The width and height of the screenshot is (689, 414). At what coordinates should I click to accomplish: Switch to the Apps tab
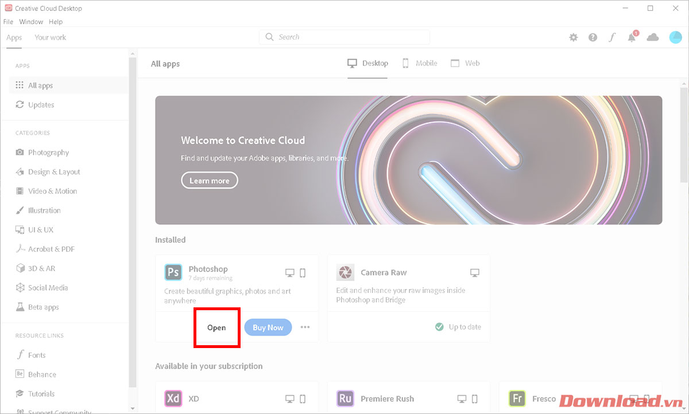click(x=14, y=38)
